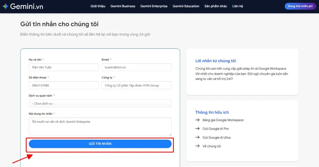Viewport: 319px width, 167px height.
Task: Click the Số điện thoại phone field
Action: click(64, 85)
